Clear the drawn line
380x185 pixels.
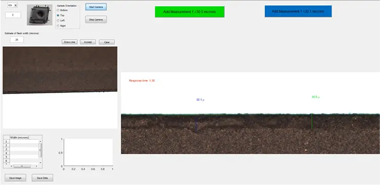click(x=107, y=42)
